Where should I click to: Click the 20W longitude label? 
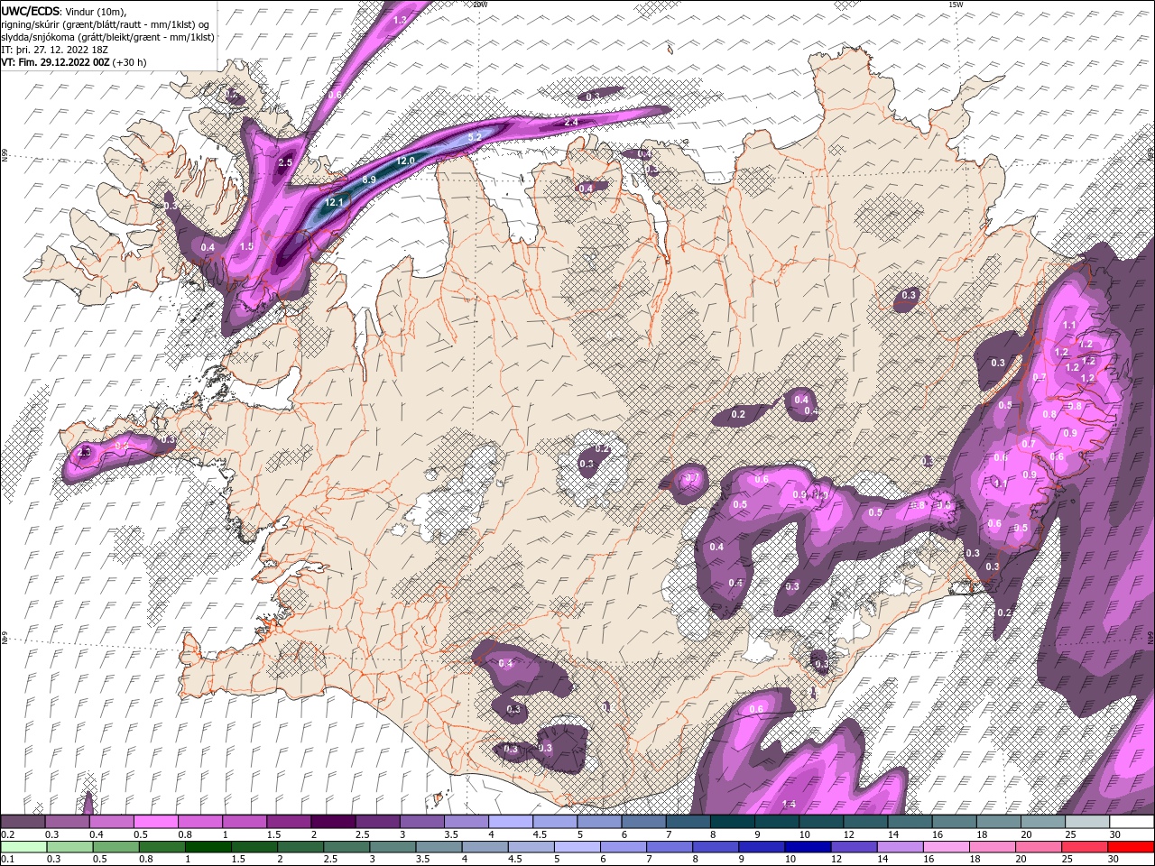click(480, 5)
